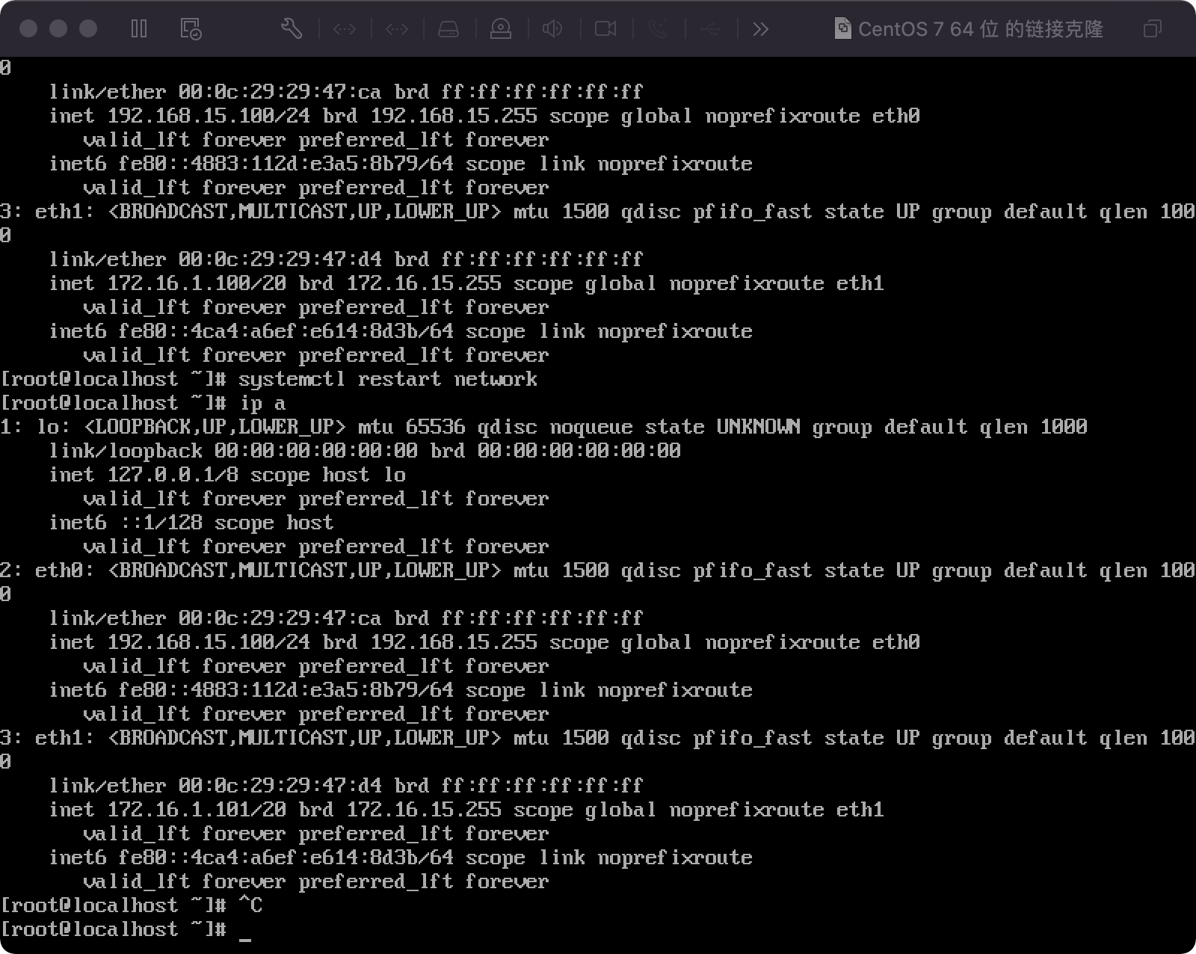Click the "^C" prompt line
The width and height of the screenshot is (1196, 954).
132,905
